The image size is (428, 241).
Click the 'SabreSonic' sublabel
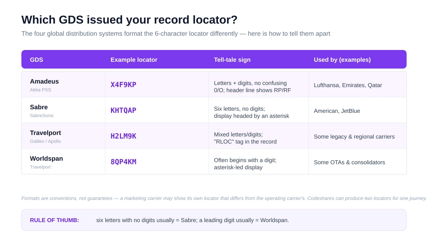pyautogui.click(x=42, y=115)
